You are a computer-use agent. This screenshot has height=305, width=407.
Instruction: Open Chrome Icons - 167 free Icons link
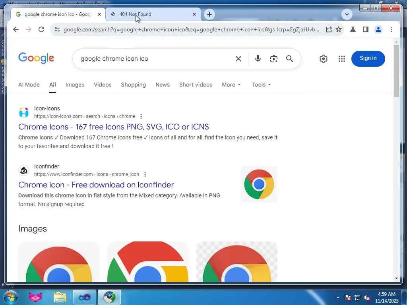(113, 127)
